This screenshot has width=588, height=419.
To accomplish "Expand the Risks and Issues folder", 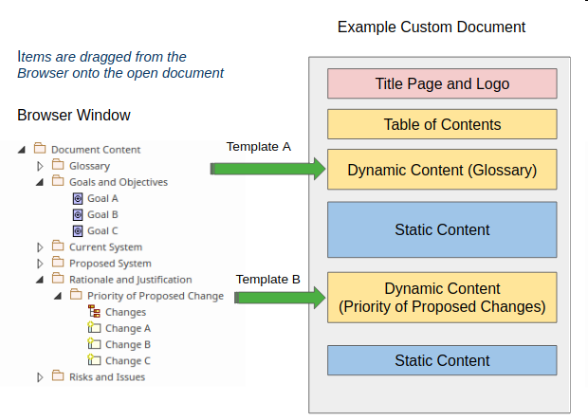I will [40, 377].
